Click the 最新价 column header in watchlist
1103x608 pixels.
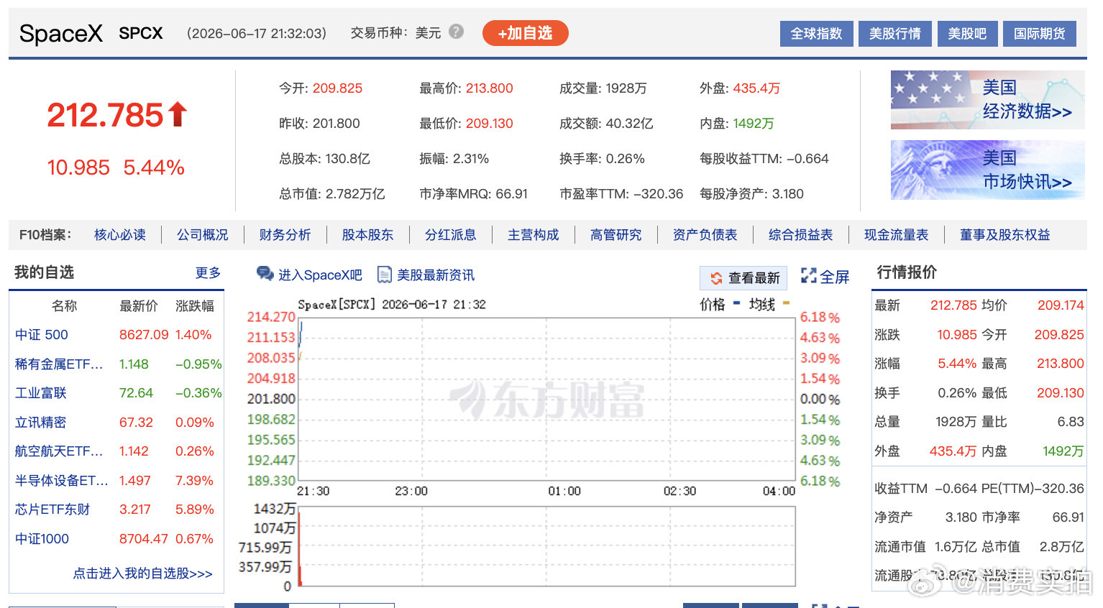[139, 306]
